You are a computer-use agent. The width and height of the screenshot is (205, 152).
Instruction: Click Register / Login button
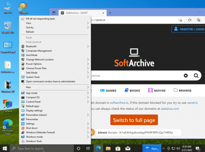coord(188,29)
